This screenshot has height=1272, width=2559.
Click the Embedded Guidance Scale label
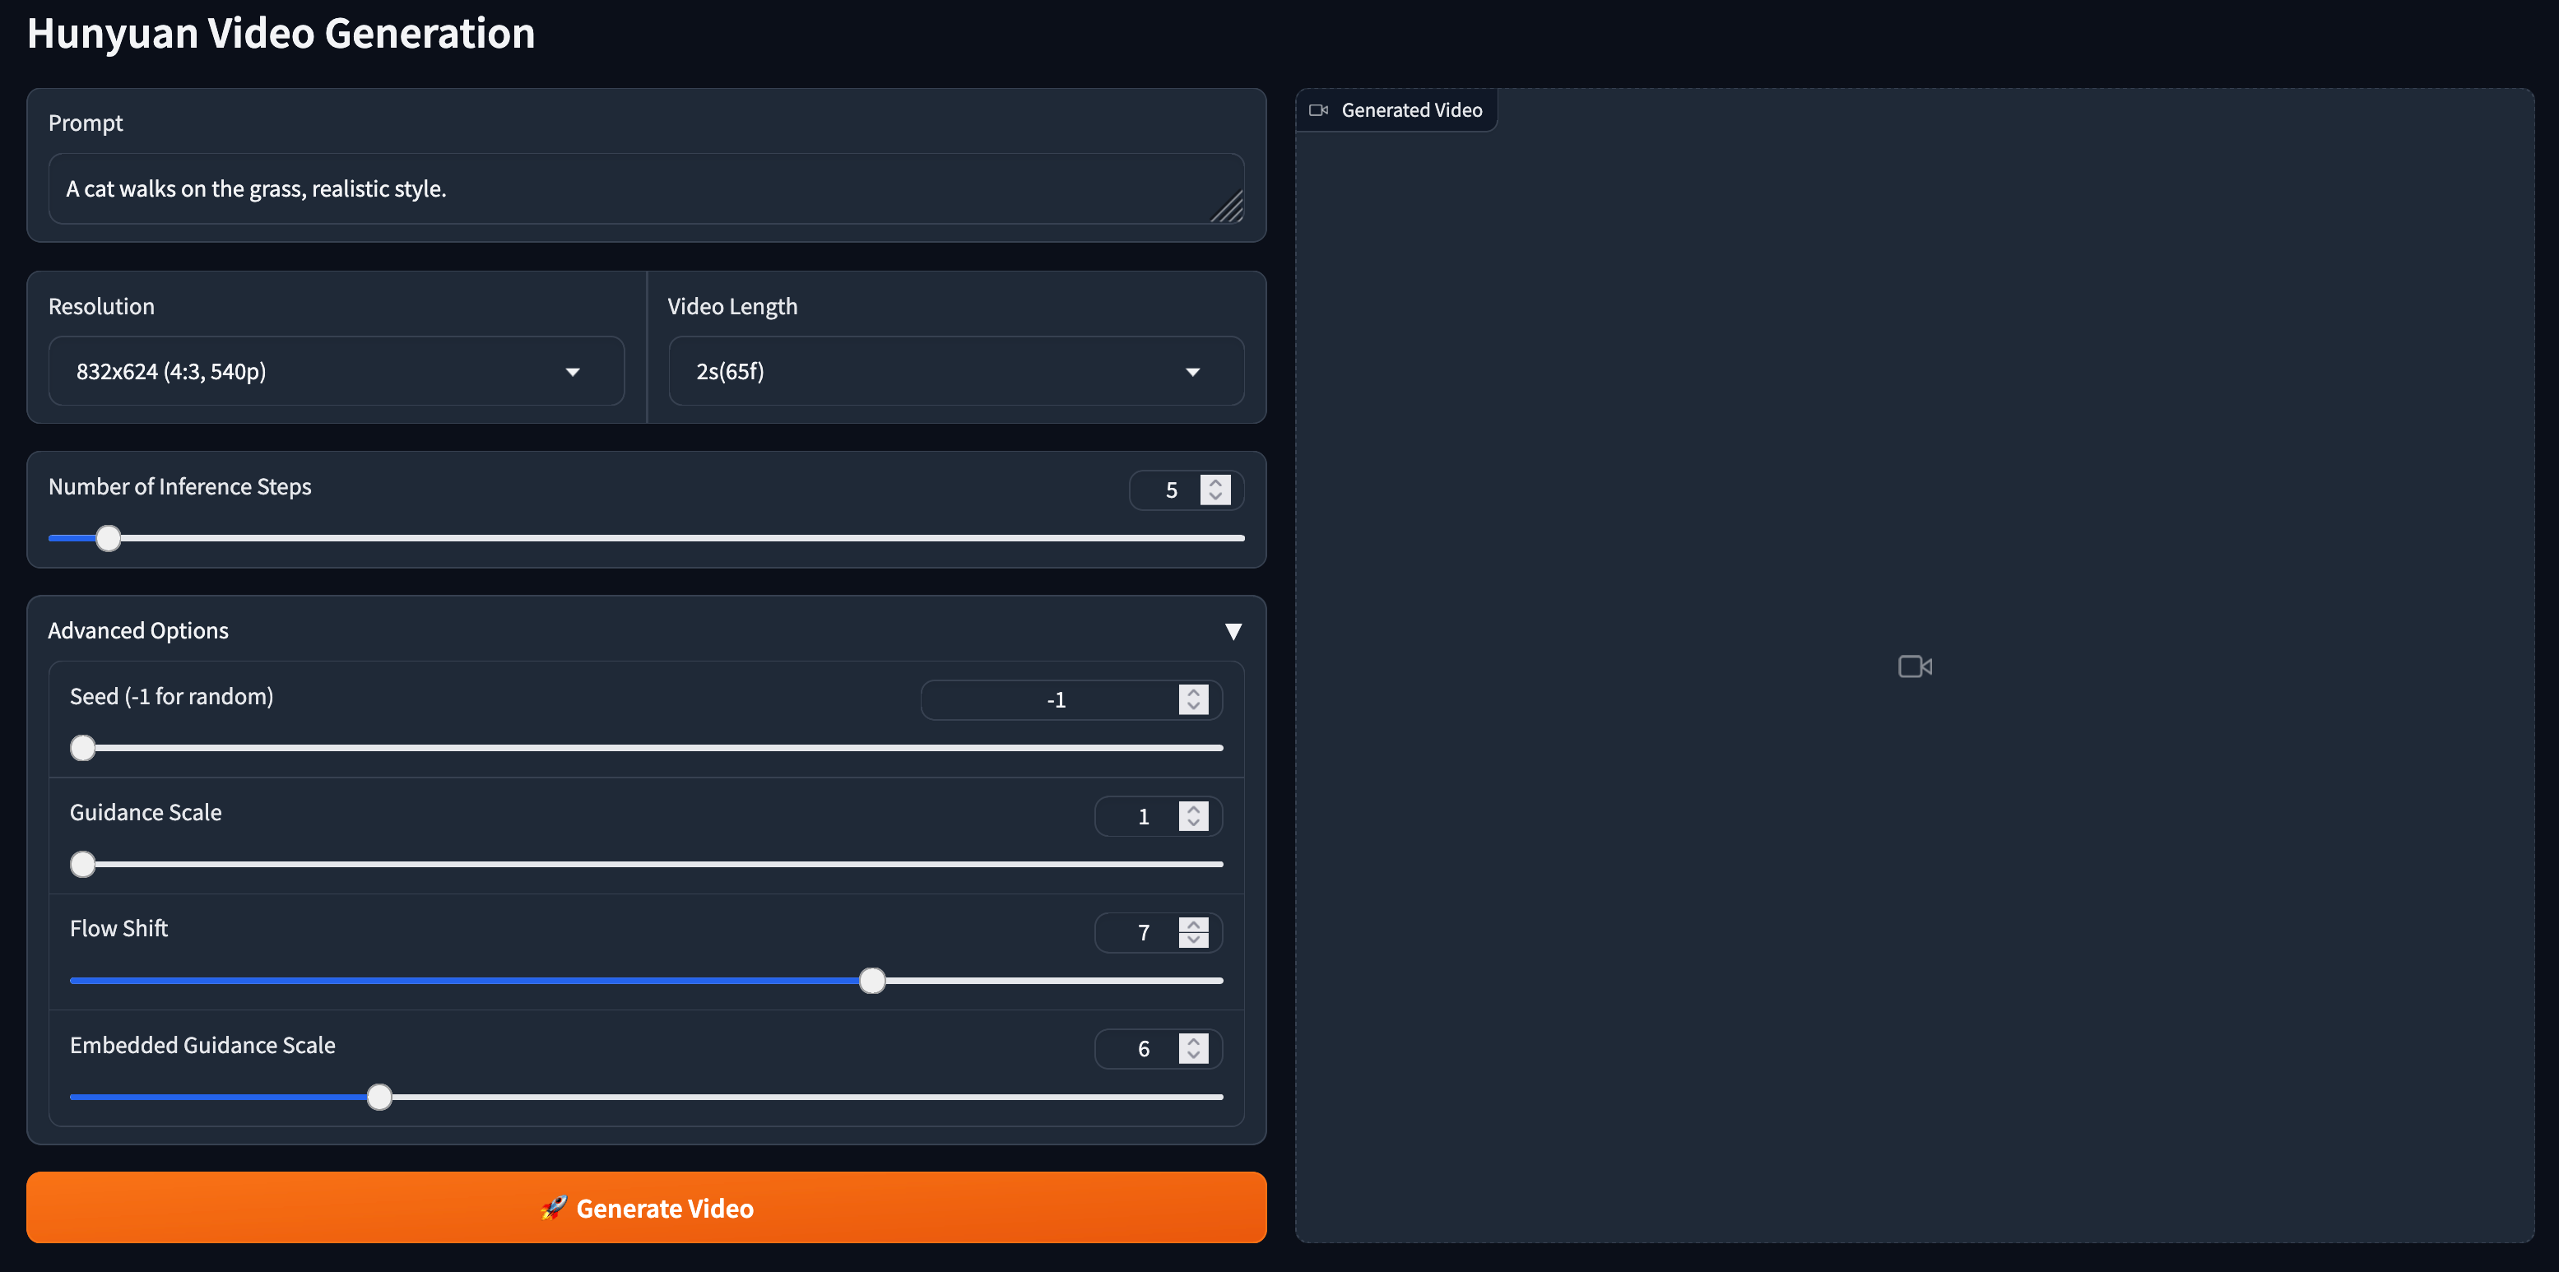pos(202,1045)
